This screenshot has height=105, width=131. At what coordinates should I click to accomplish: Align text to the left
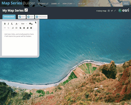(x=20, y=28)
